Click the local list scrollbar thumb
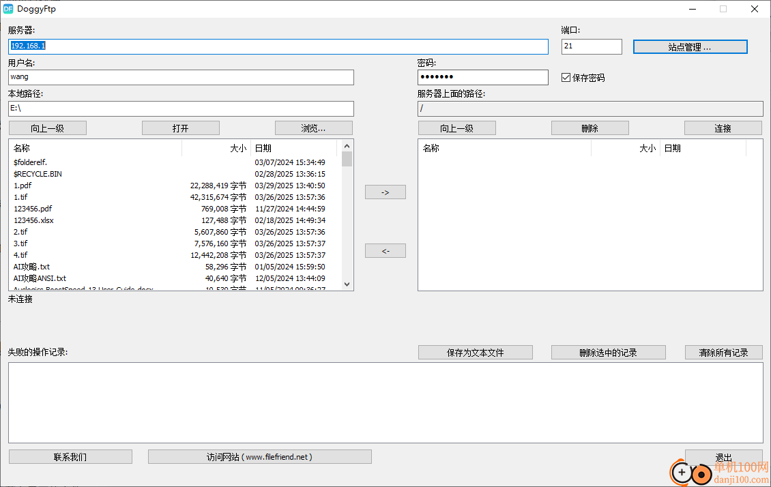 [x=347, y=159]
